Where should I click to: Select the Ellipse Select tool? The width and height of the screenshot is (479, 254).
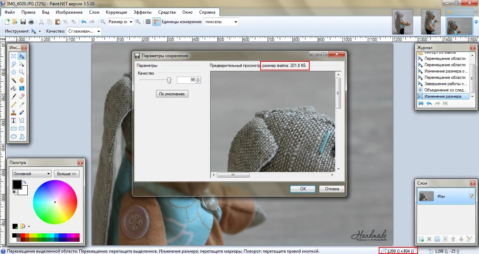pos(14,72)
